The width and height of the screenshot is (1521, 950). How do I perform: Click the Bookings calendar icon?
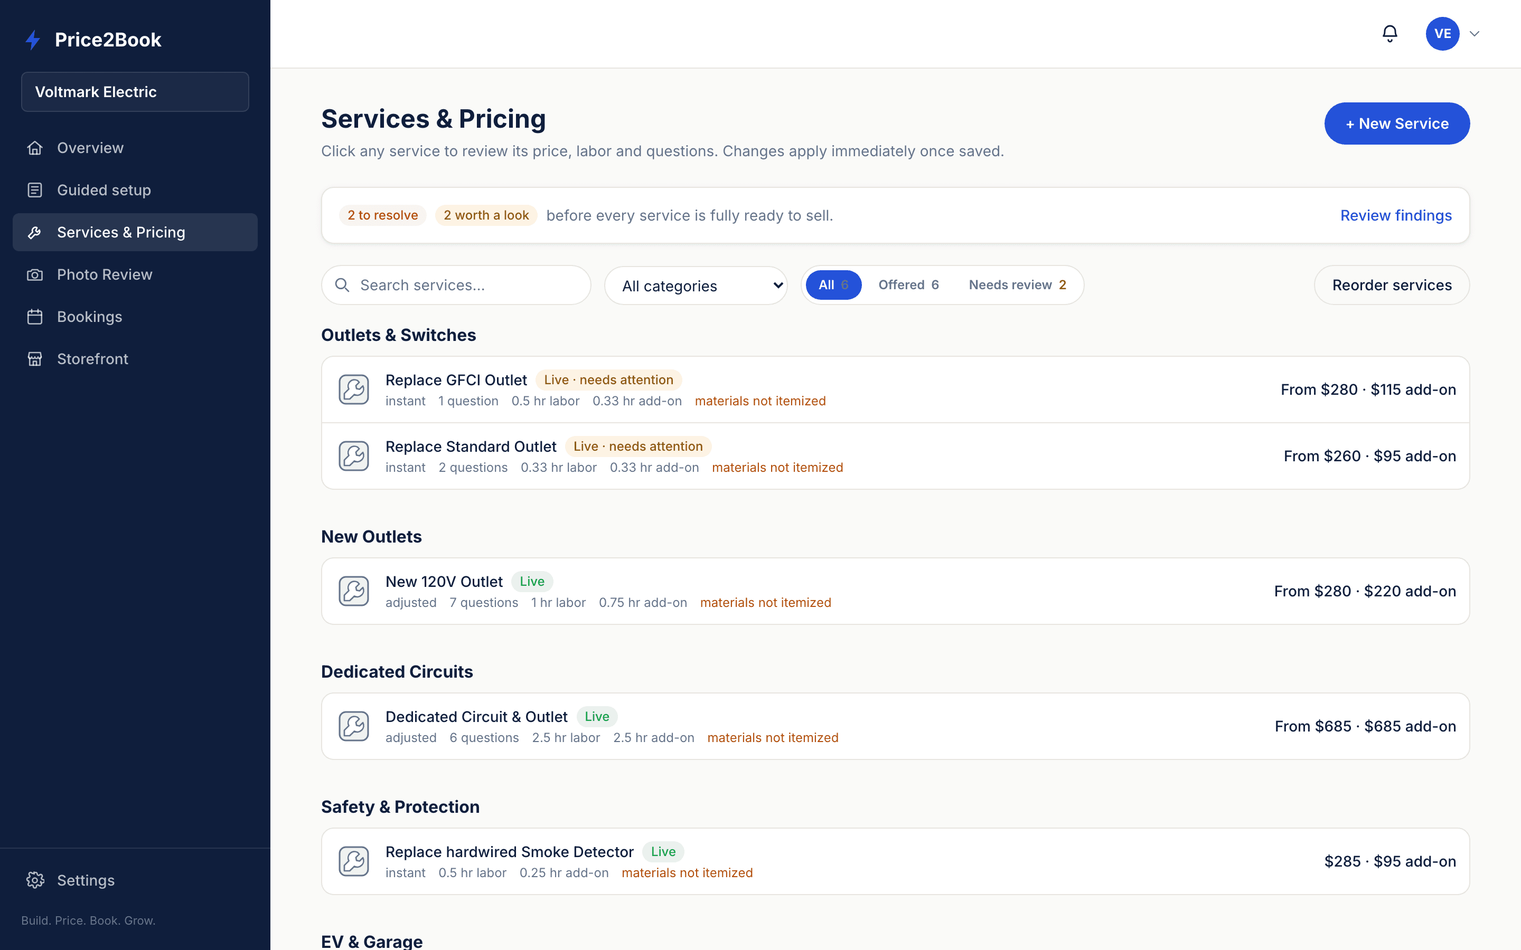point(35,317)
